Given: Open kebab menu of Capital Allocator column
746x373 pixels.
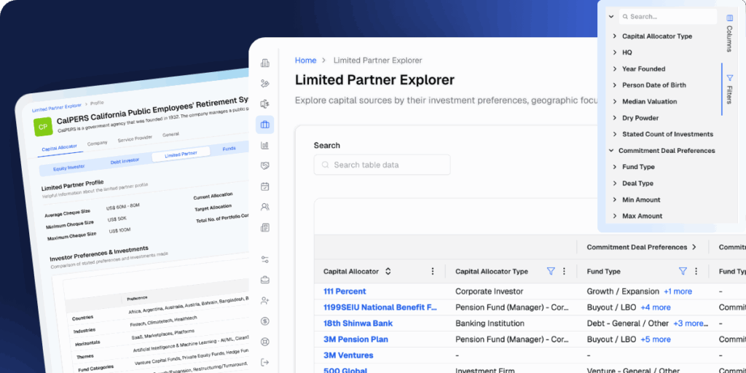Looking at the screenshot, I should [433, 271].
